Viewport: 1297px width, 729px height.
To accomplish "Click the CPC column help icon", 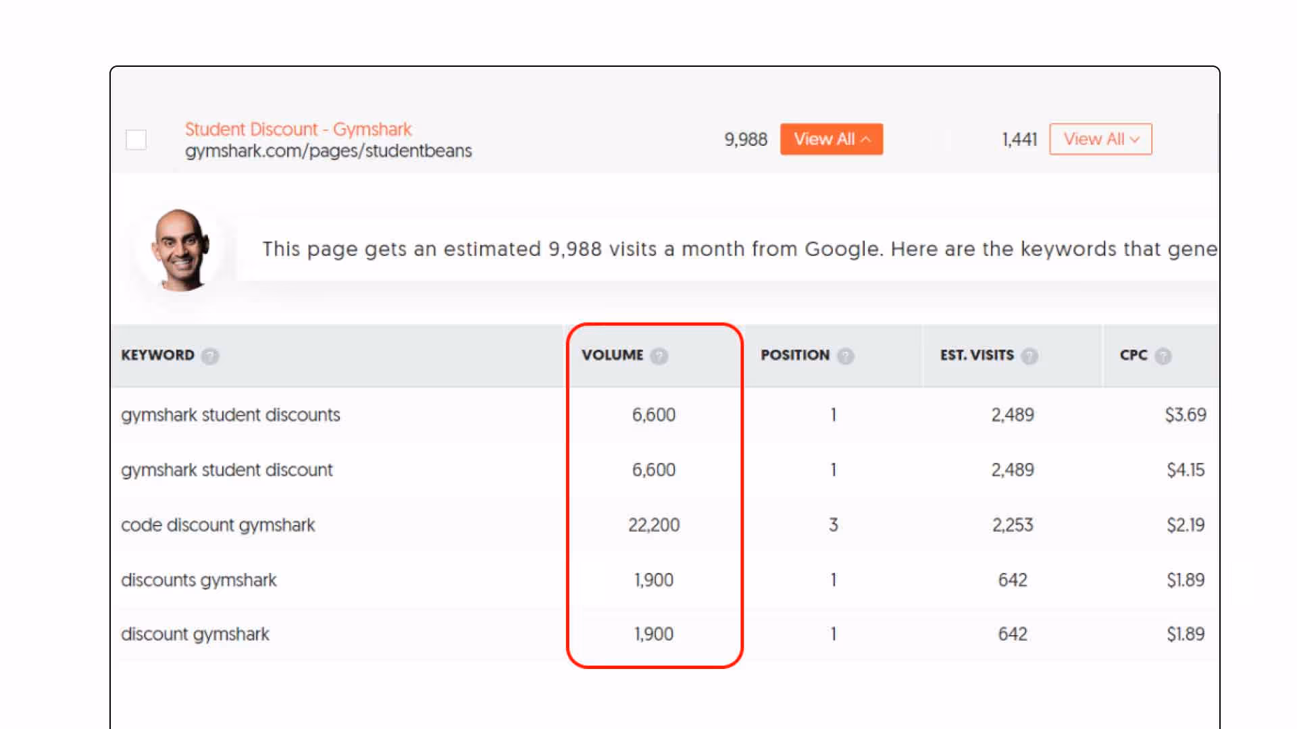I will pos(1163,356).
